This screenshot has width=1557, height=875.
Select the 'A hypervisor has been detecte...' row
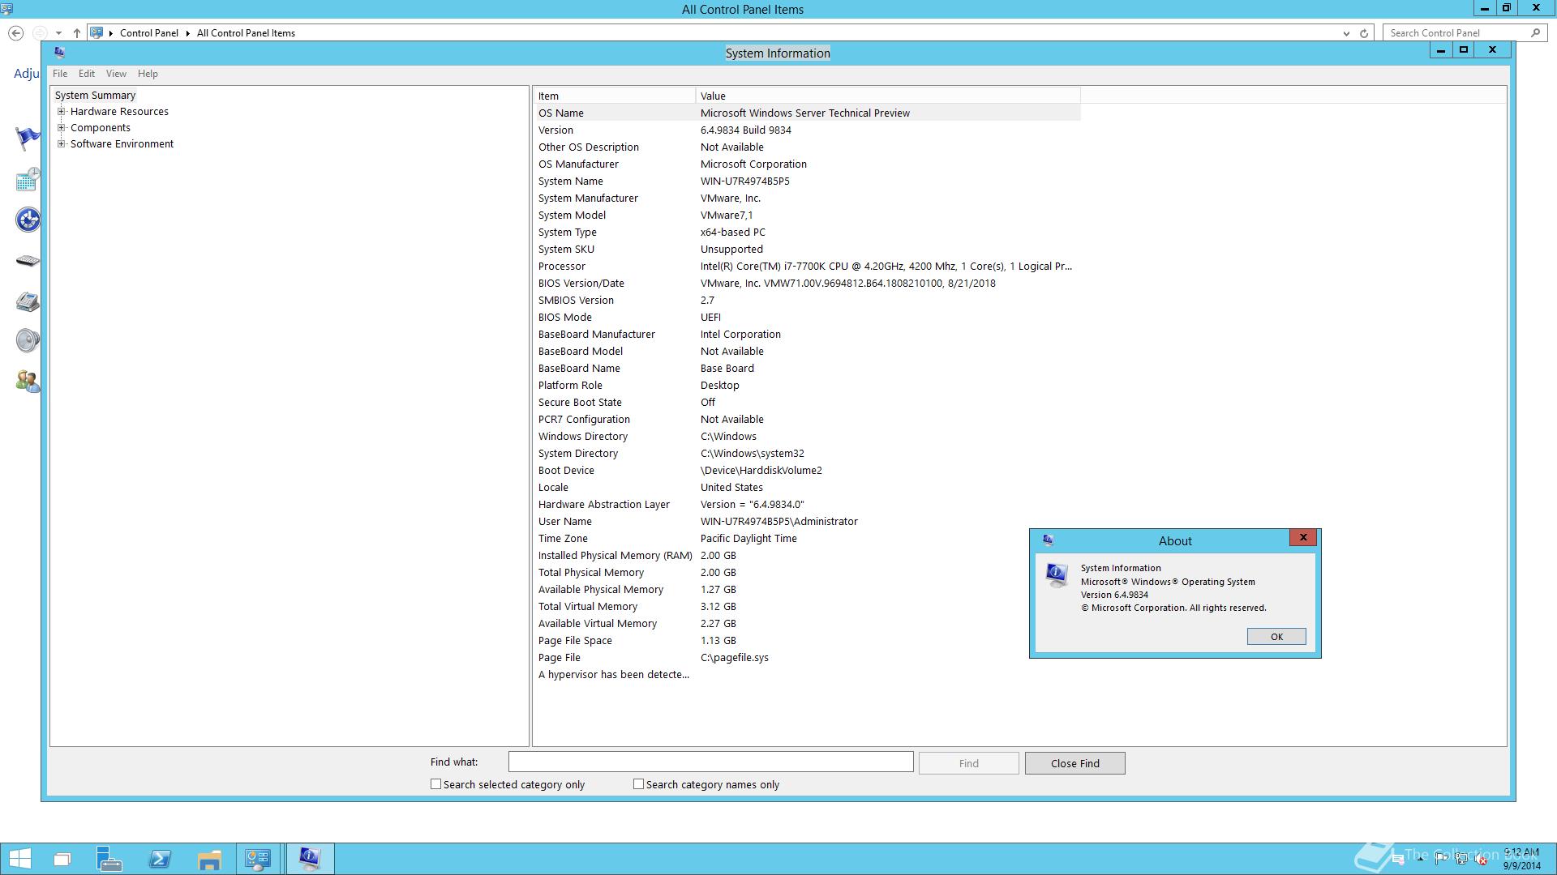tap(807, 675)
